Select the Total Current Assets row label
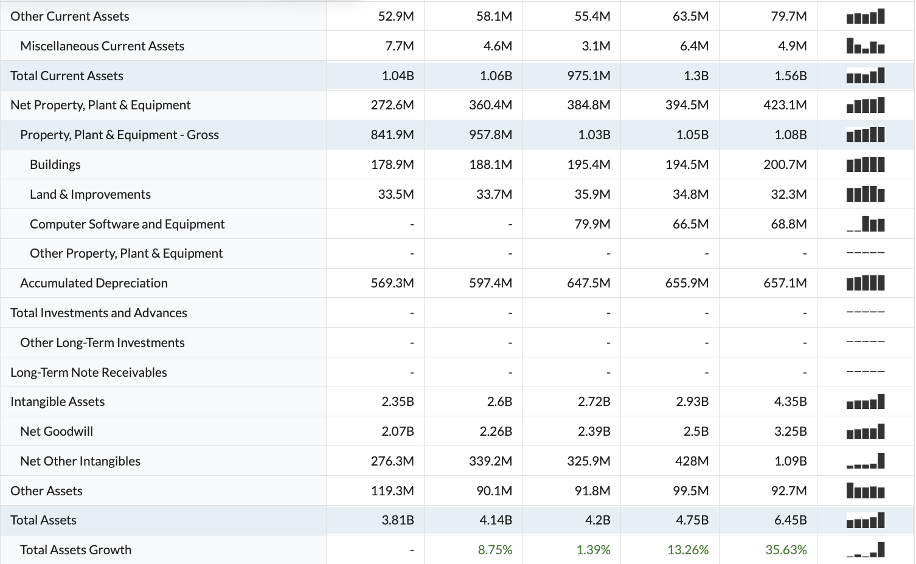Image resolution: width=916 pixels, height=564 pixels. (67, 76)
